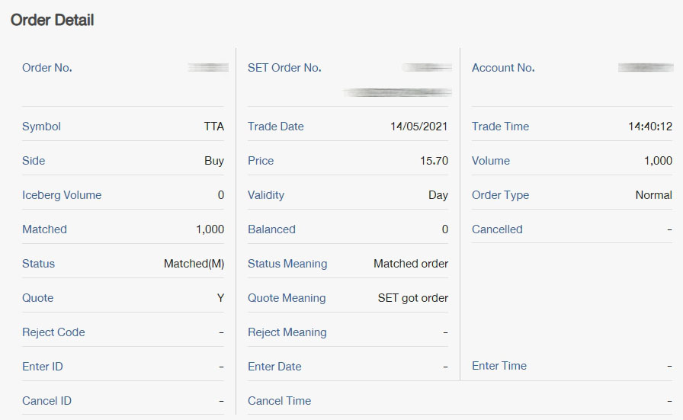Click the Cancel ID label
This screenshot has width=683, height=420.
pyautogui.click(x=46, y=401)
